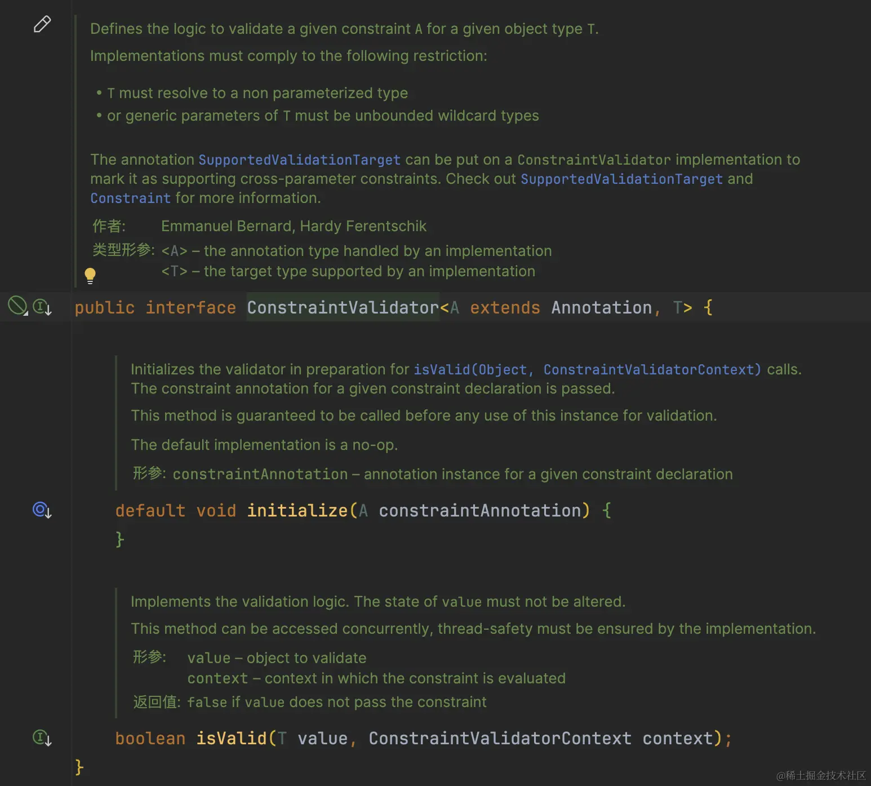Follow the Constraint documentation link
Viewport: 871px width, 786px height.
tap(130, 198)
